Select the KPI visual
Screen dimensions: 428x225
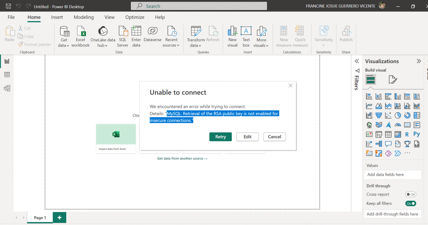click(369, 134)
